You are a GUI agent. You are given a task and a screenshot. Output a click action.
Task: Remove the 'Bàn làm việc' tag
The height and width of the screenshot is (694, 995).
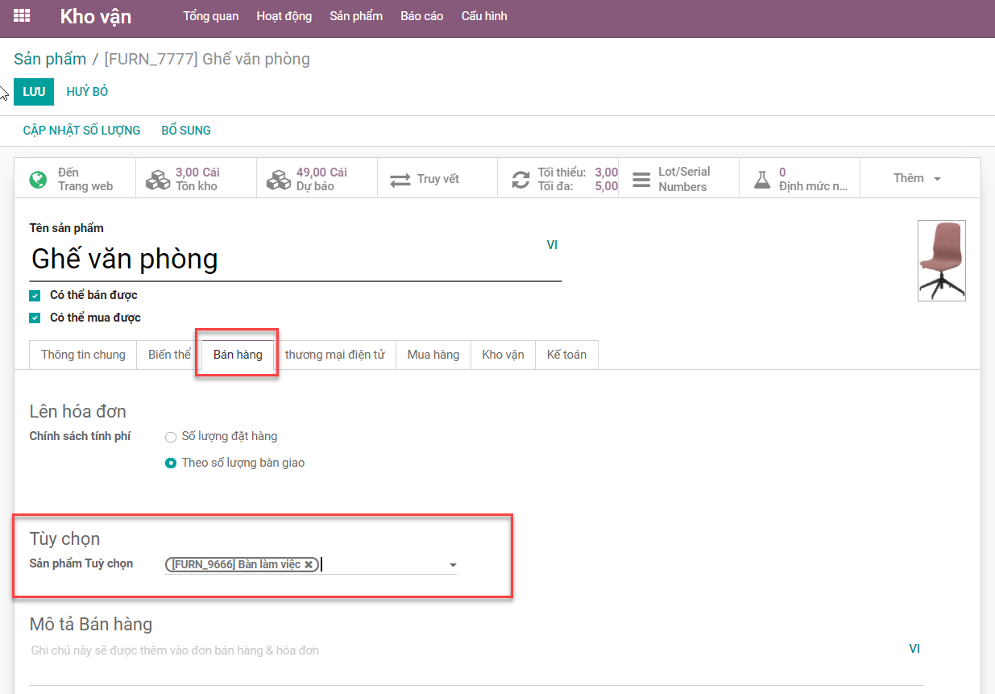(309, 565)
